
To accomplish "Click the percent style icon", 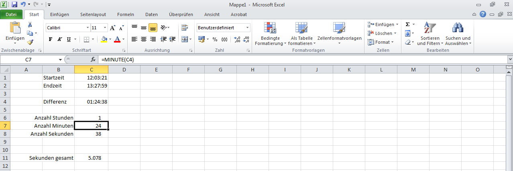I will [215, 39].
